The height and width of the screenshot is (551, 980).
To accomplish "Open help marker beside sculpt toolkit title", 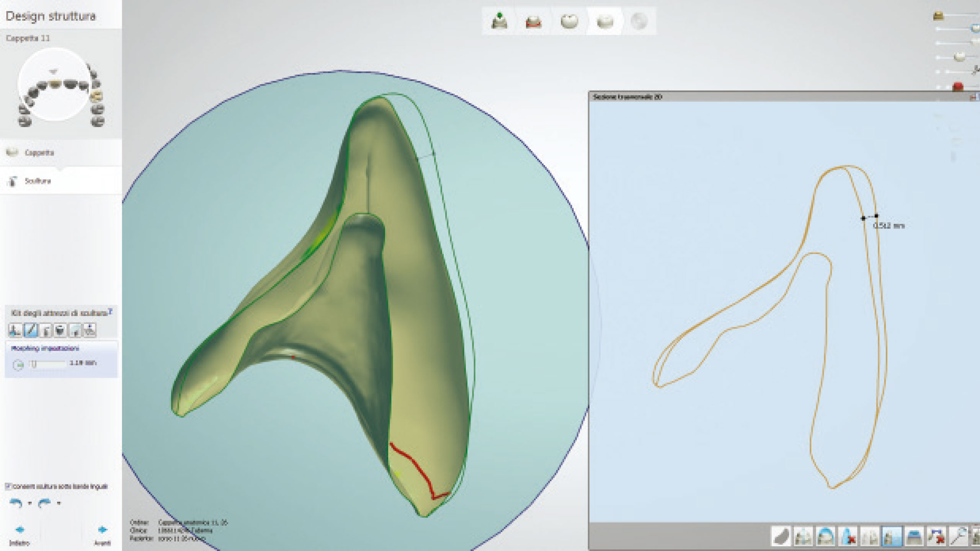I will pos(110,311).
